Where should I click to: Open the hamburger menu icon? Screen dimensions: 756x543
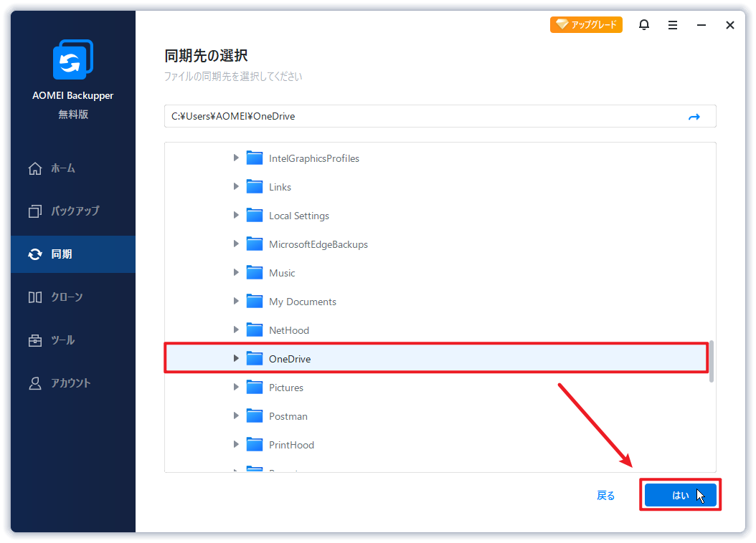[673, 25]
